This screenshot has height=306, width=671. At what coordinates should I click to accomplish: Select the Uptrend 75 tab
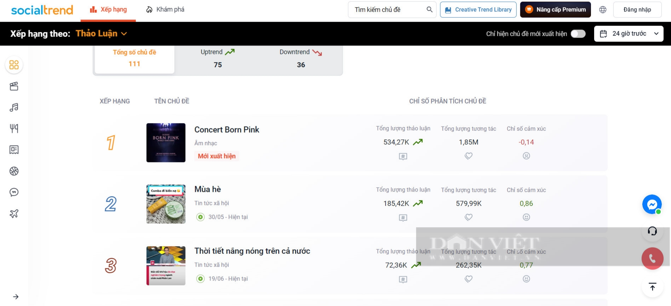point(217,58)
